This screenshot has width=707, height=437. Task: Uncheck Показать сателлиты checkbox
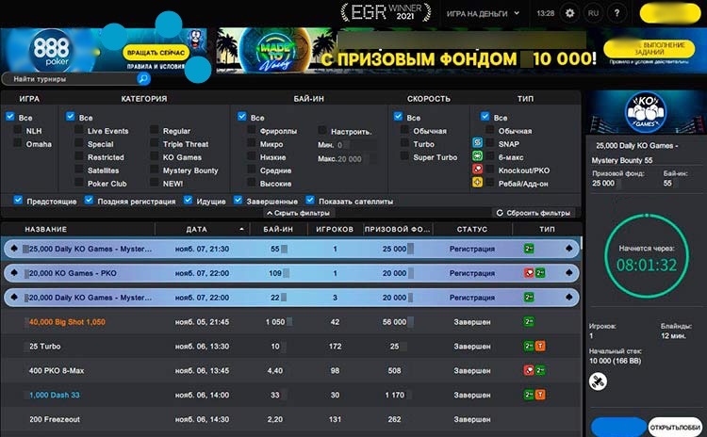[x=310, y=200]
